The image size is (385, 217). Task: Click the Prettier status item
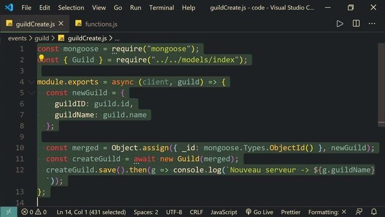coord(291,212)
